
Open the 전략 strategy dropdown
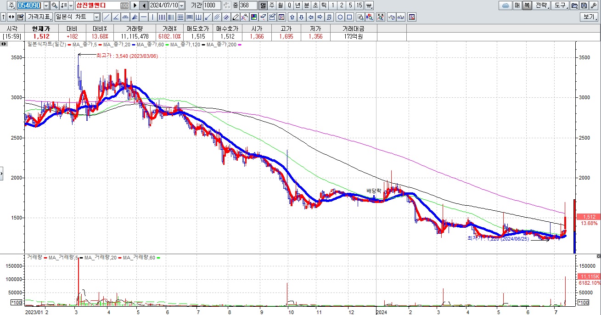(541, 6)
